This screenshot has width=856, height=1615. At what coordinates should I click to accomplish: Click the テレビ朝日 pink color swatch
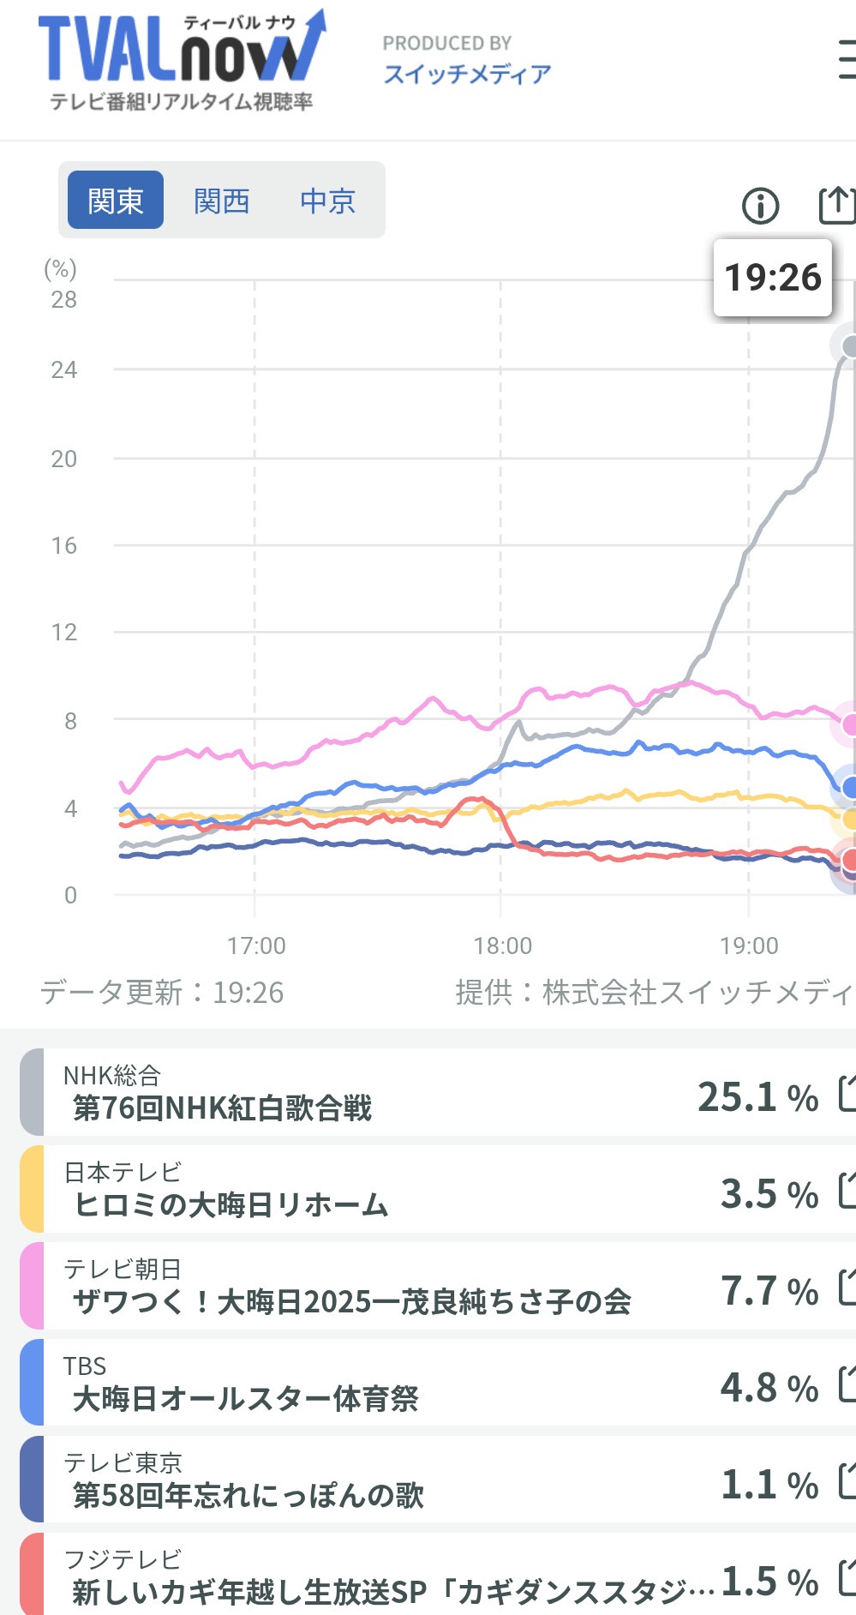point(32,1286)
